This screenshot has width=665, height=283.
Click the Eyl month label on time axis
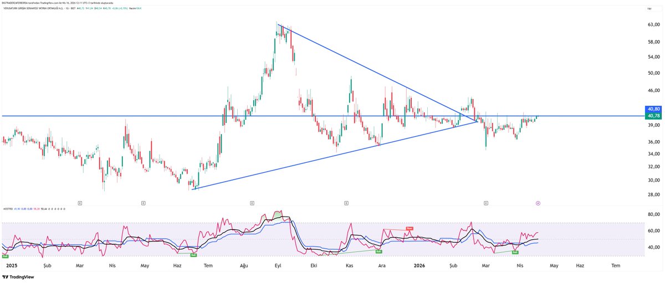pos(278,266)
